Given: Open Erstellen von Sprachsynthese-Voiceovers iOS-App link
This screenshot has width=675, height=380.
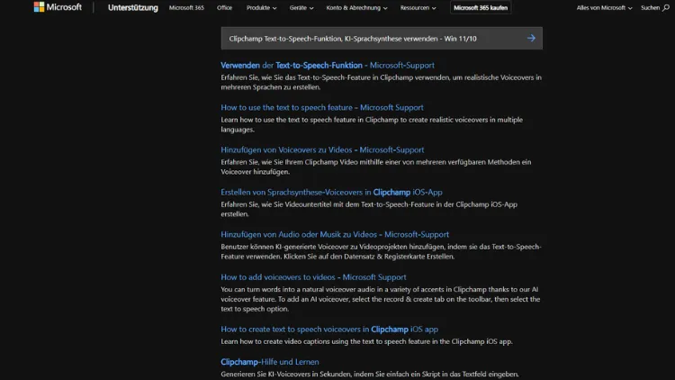Looking at the screenshot, I should 331,192.
